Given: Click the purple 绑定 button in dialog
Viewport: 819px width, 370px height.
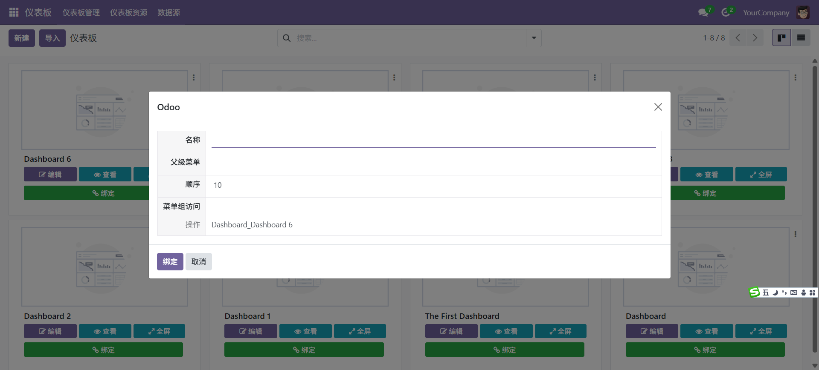Looking at the screenshot, I should point(170,261).
